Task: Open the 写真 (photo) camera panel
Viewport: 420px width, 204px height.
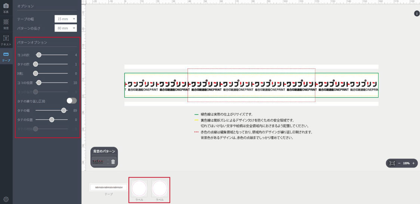Action: 6,7
